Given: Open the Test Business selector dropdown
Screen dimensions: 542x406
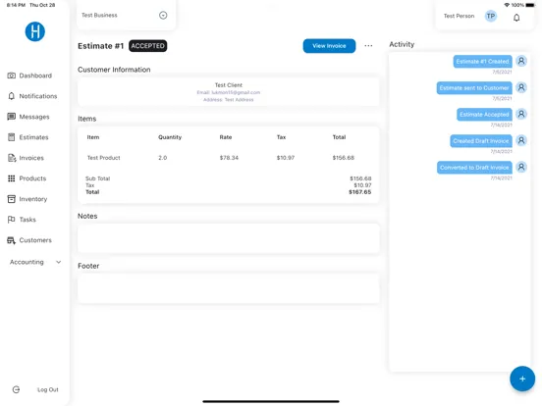Looking at the screenshot, I should click(163, 15).
